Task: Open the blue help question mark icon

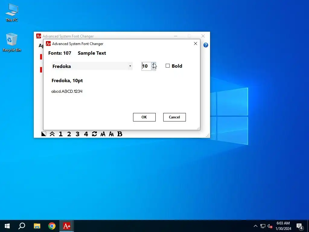Action: pyautogui.click(x=206, y=45)
